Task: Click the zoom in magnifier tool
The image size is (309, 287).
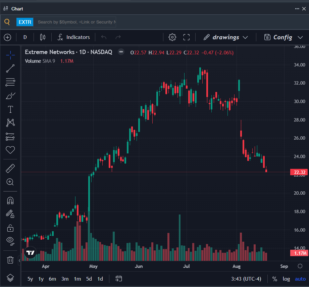Action: coord(10,182)
